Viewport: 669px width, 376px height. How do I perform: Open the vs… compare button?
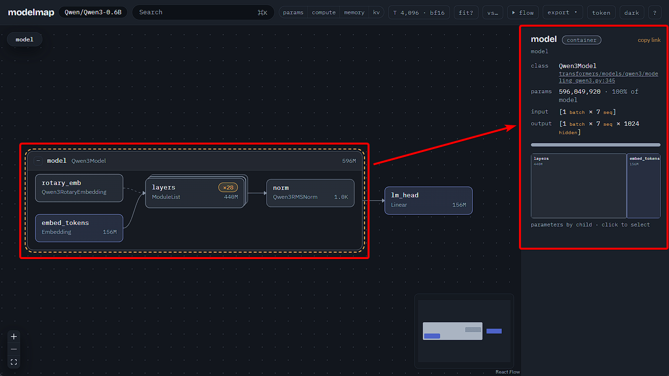(492, 12)
